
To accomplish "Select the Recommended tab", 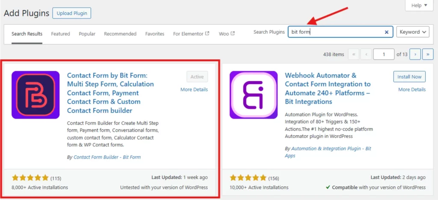I will pos(120,34).
